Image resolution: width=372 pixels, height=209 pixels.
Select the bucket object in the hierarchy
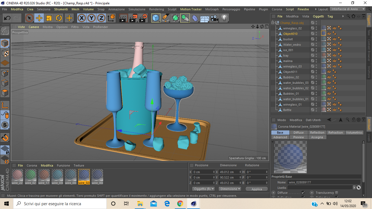288,39
